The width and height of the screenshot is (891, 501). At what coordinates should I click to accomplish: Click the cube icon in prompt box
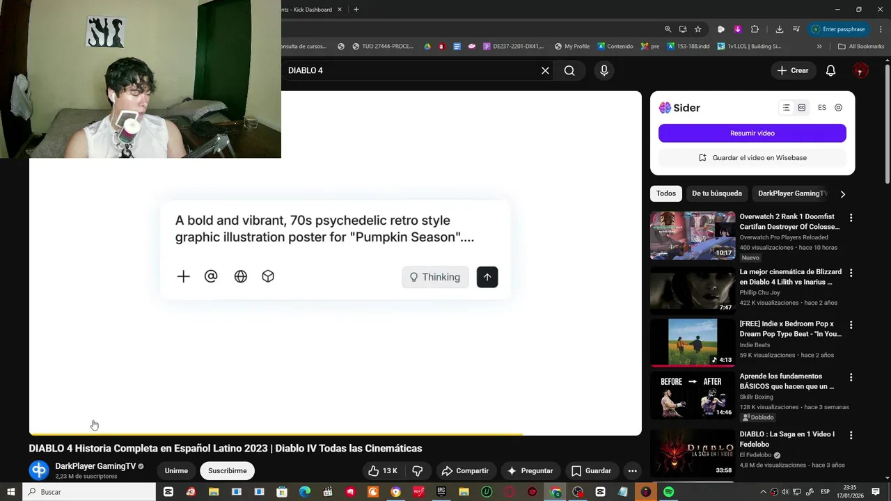point(268,277)
